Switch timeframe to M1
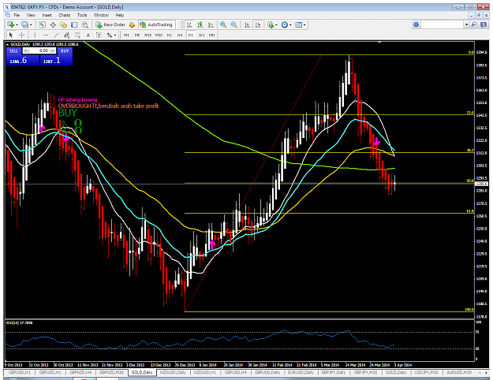The height and width of the screenshot is (380, 493). tap(126, 35)
